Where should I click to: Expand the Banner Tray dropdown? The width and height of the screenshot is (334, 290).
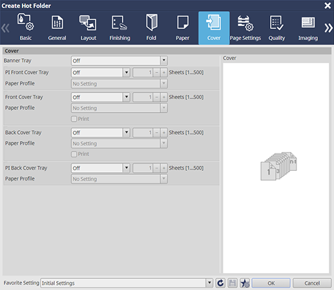(120, 61)
